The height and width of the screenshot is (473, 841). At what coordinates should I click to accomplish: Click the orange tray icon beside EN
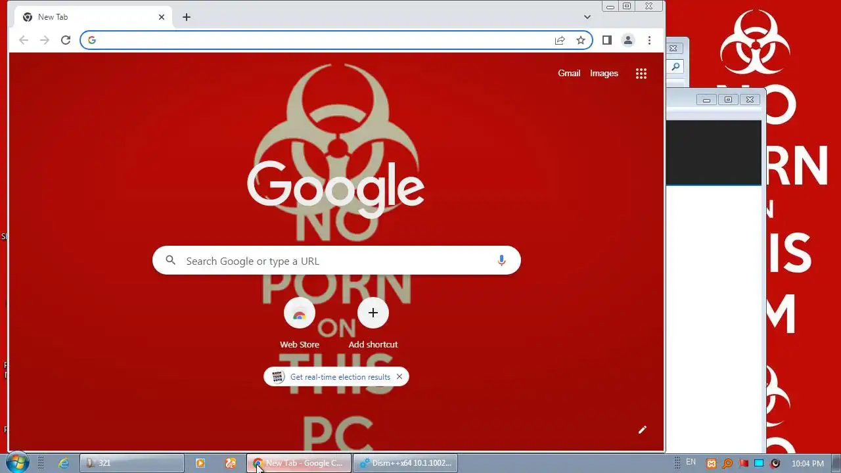(x=711, y=464)
